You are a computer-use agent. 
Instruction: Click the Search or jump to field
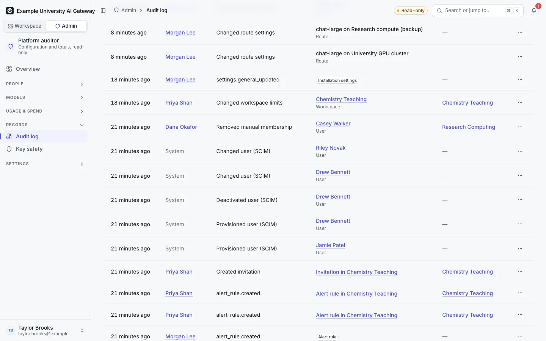click(478, 11)
